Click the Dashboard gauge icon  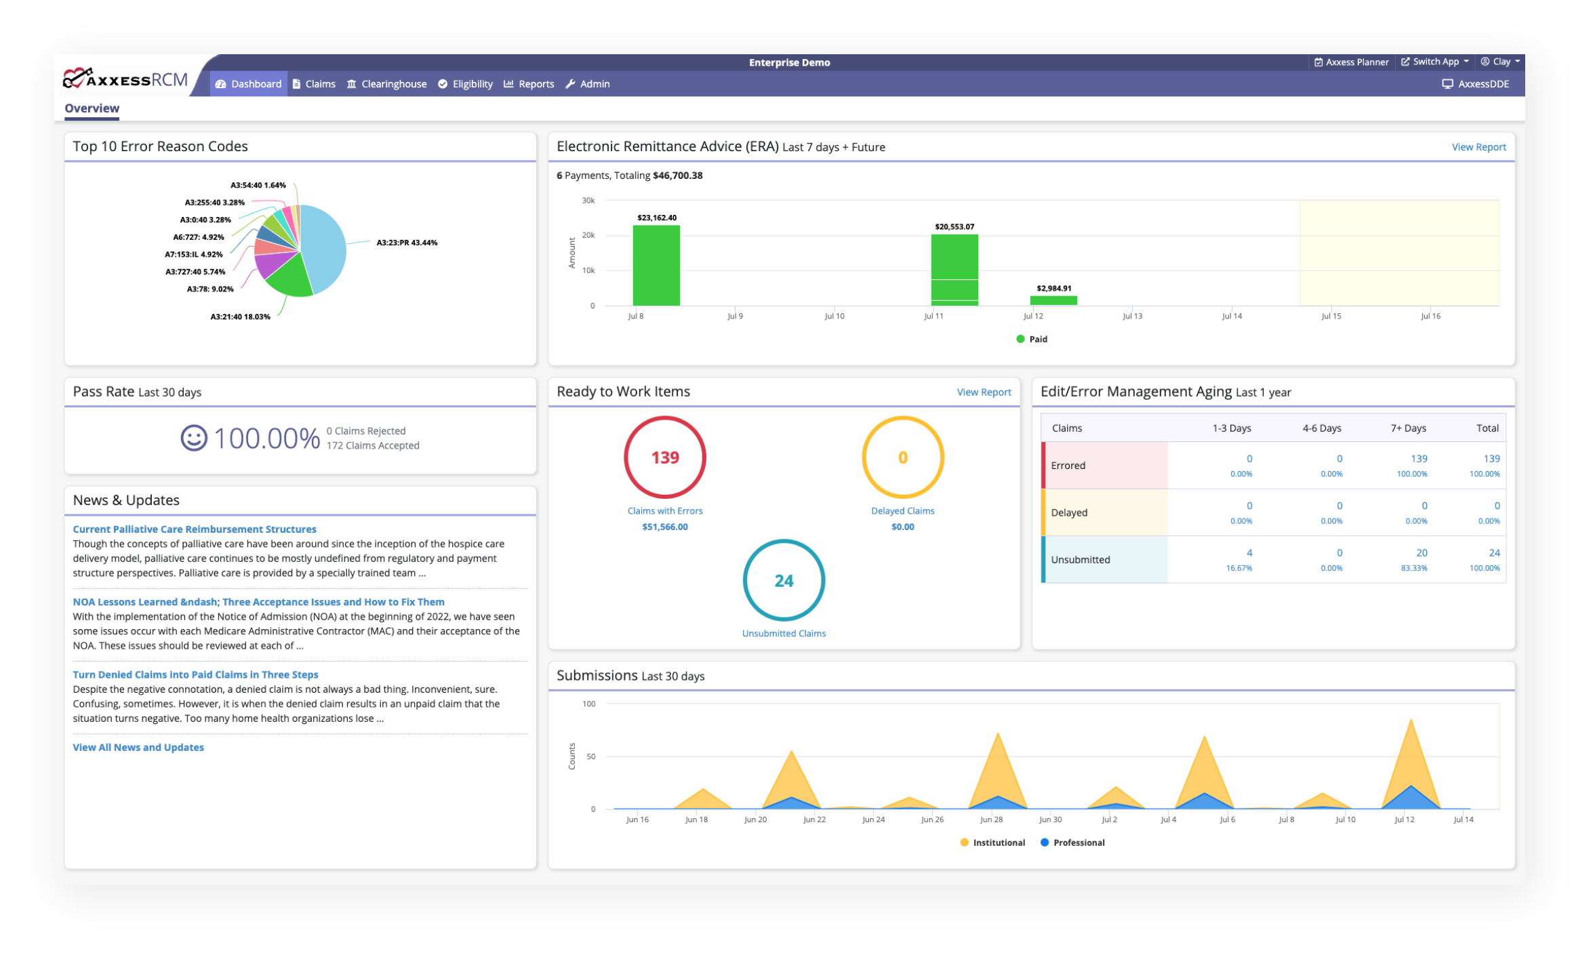(220, 84)
